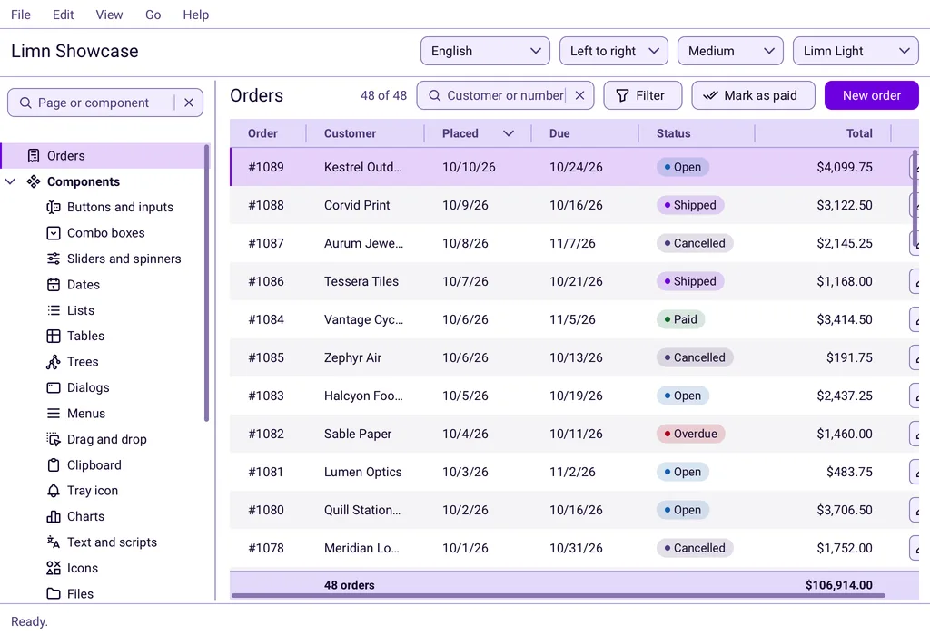The height and width of the screenshot is (635, 930).
Task: Select the Icons shapes icon
Action: (x=54, y=569)
